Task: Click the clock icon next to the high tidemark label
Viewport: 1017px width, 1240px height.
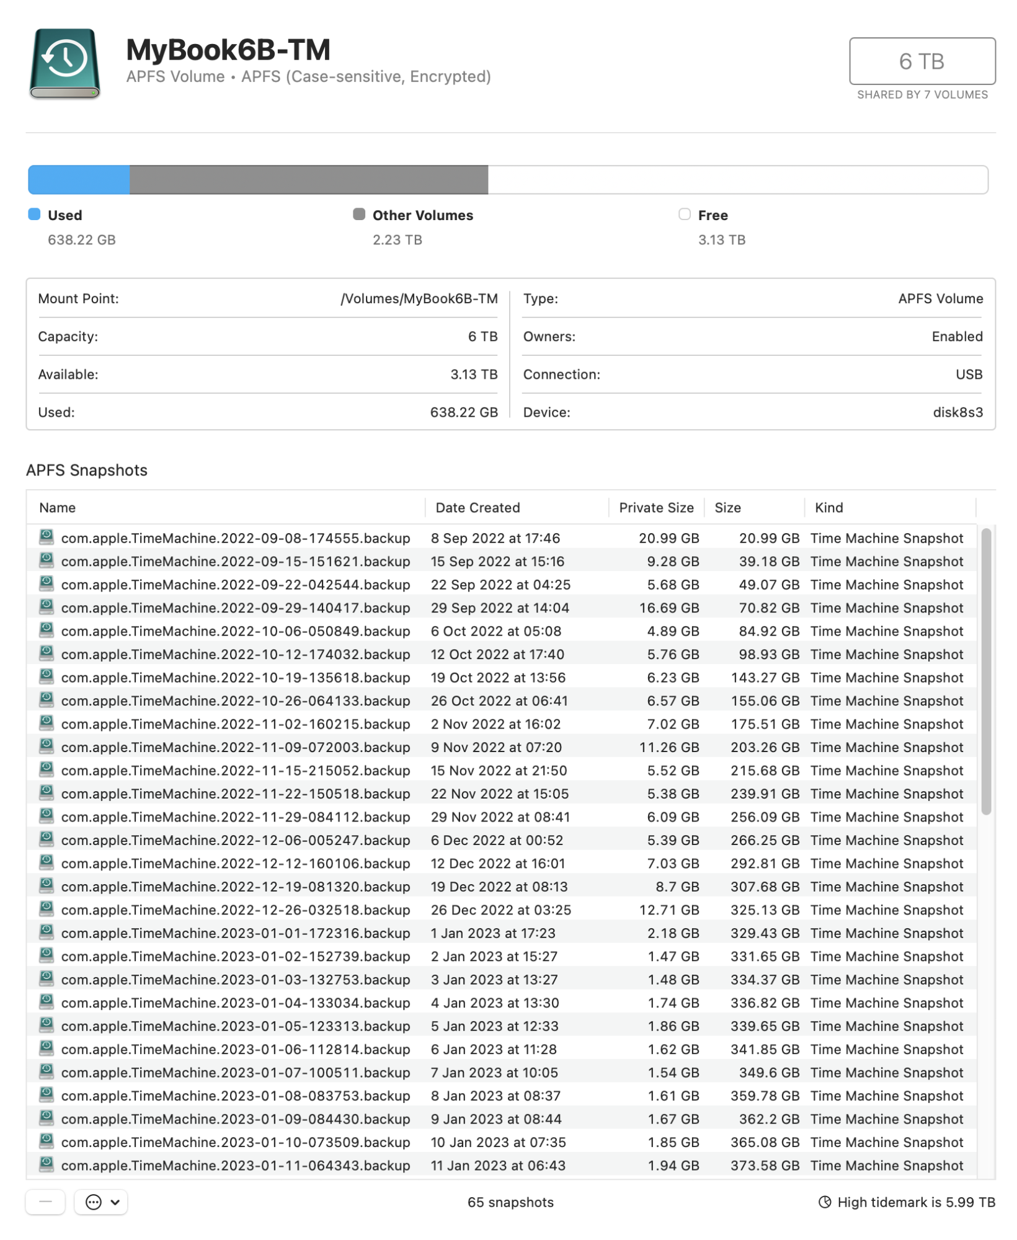Action: pos(825,1202)
